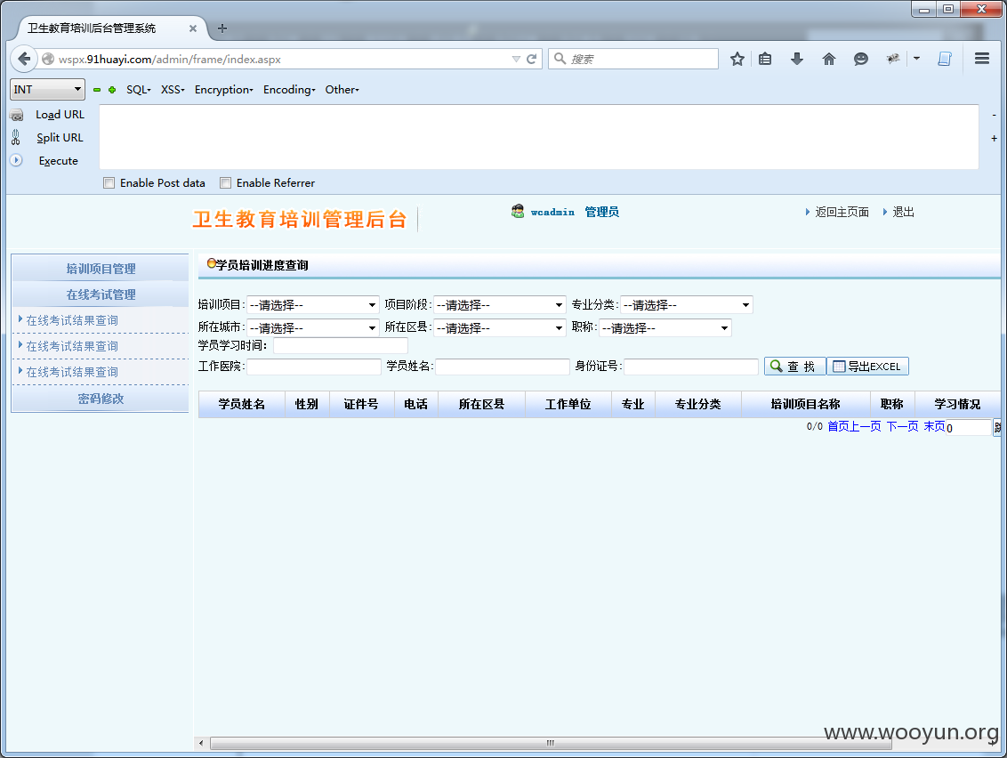
Task: Open HackBar SQL menu
Action: [x=138, y=90]
